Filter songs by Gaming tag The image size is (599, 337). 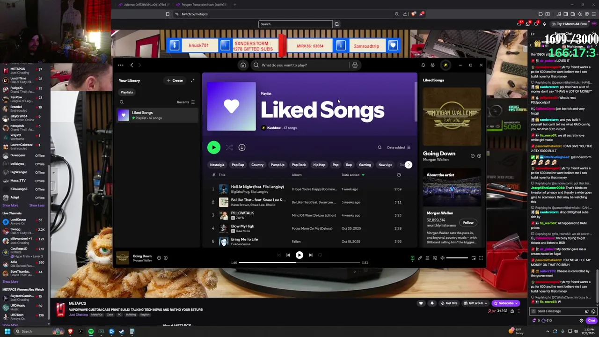365,165
